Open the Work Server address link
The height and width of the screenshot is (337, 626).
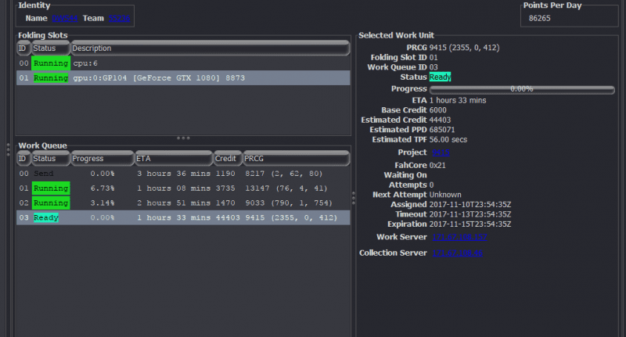coord(459,237)
